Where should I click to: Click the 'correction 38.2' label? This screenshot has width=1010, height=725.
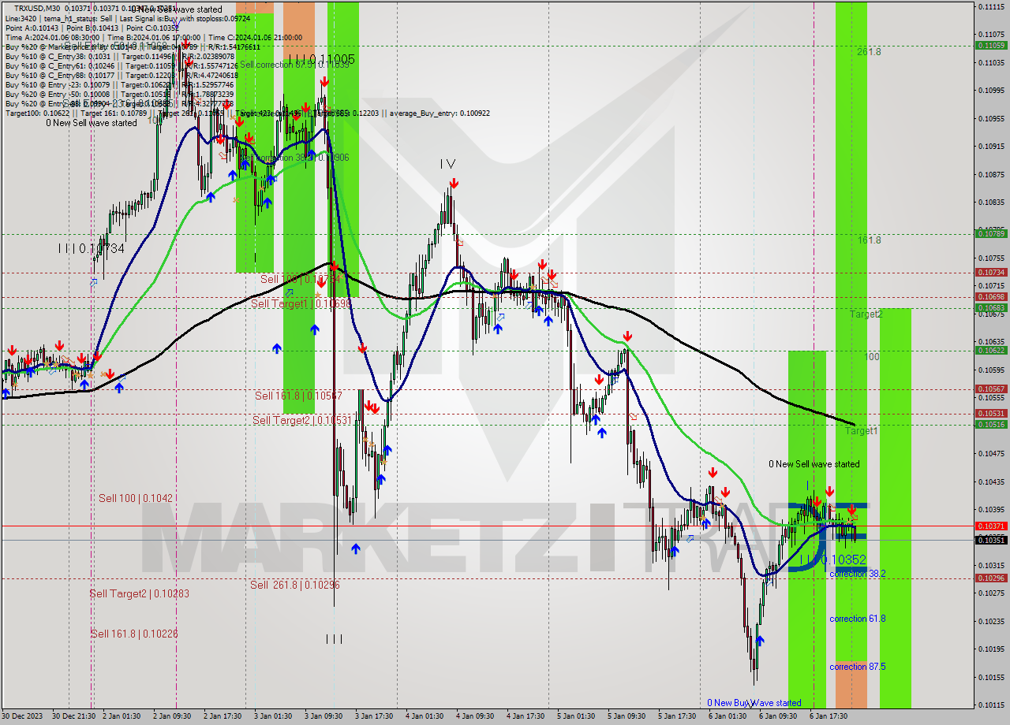point(857,574)
